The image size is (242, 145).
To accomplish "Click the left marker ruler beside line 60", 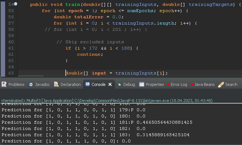I will [x=3, y=42].
